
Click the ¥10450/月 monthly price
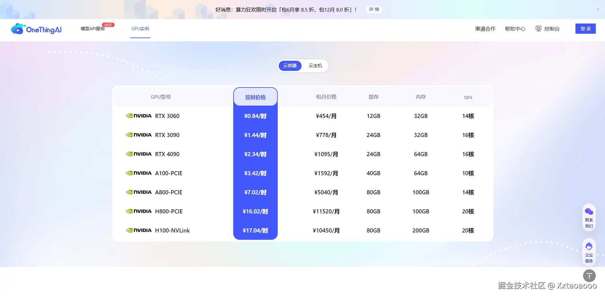tap(326, 231)
